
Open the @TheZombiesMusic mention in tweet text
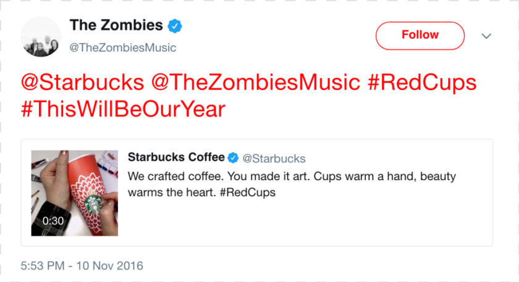point(256,82)
